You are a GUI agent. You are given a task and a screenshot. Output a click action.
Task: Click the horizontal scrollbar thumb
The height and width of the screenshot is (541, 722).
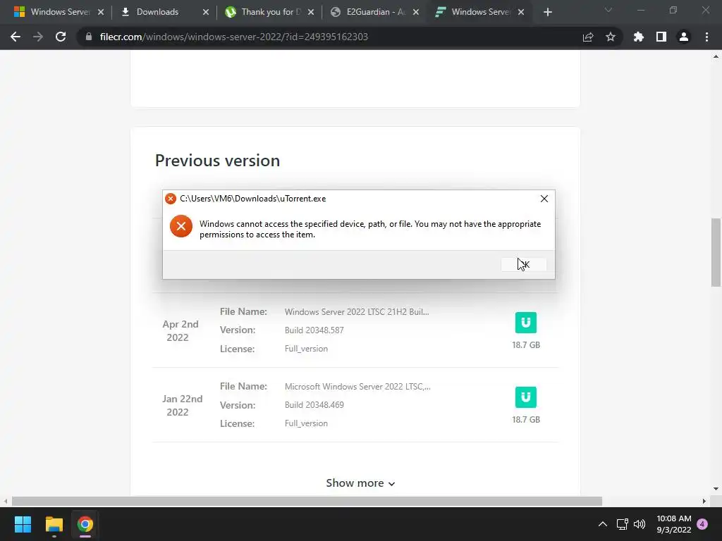pyautogui.click(x=307, y=501)
